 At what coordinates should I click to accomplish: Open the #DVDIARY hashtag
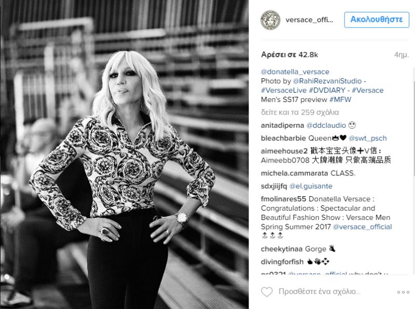click(x=327, y=90)
